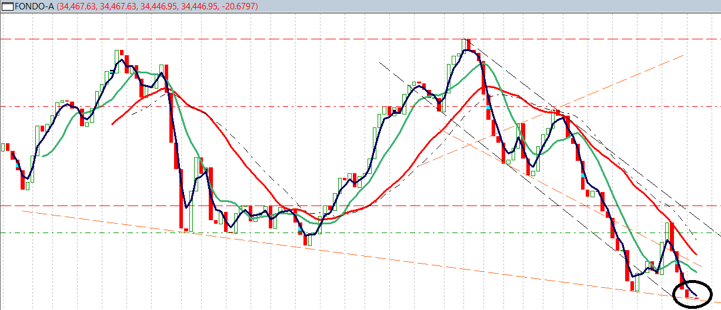Click the price values readout starting 34,467.63
This screenshot has height=310, width=721.
156,6
